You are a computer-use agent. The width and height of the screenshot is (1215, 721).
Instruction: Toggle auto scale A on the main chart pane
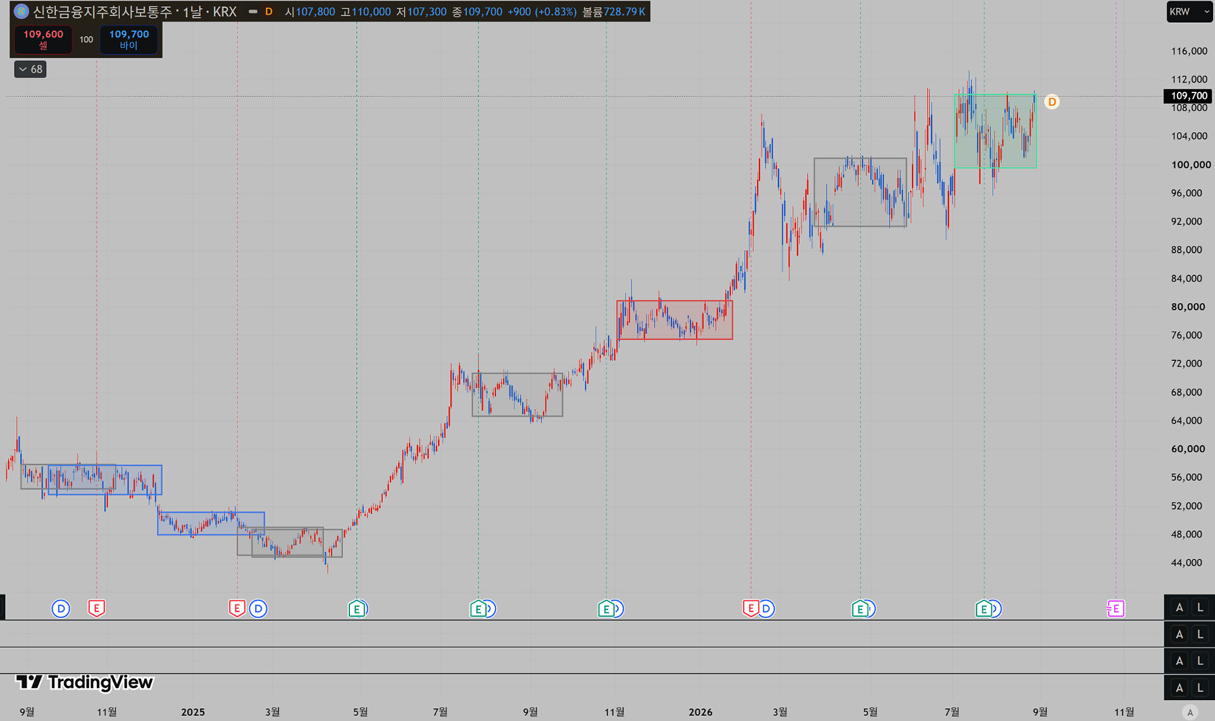click(1179, 608)
